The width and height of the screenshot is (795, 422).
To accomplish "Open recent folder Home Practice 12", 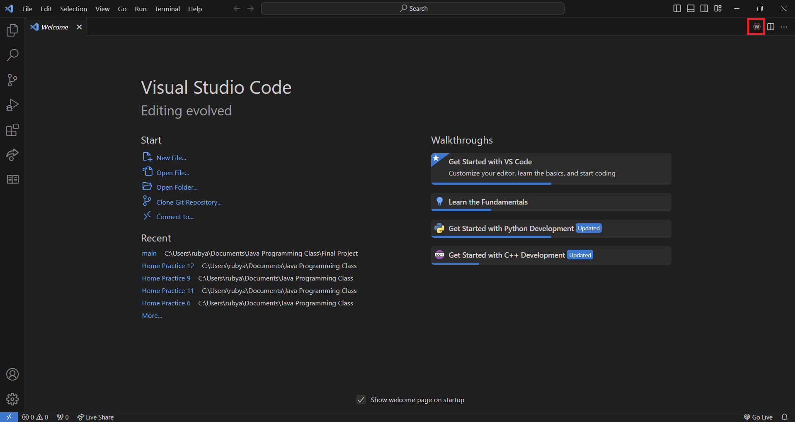I will (x=168, y=266).
